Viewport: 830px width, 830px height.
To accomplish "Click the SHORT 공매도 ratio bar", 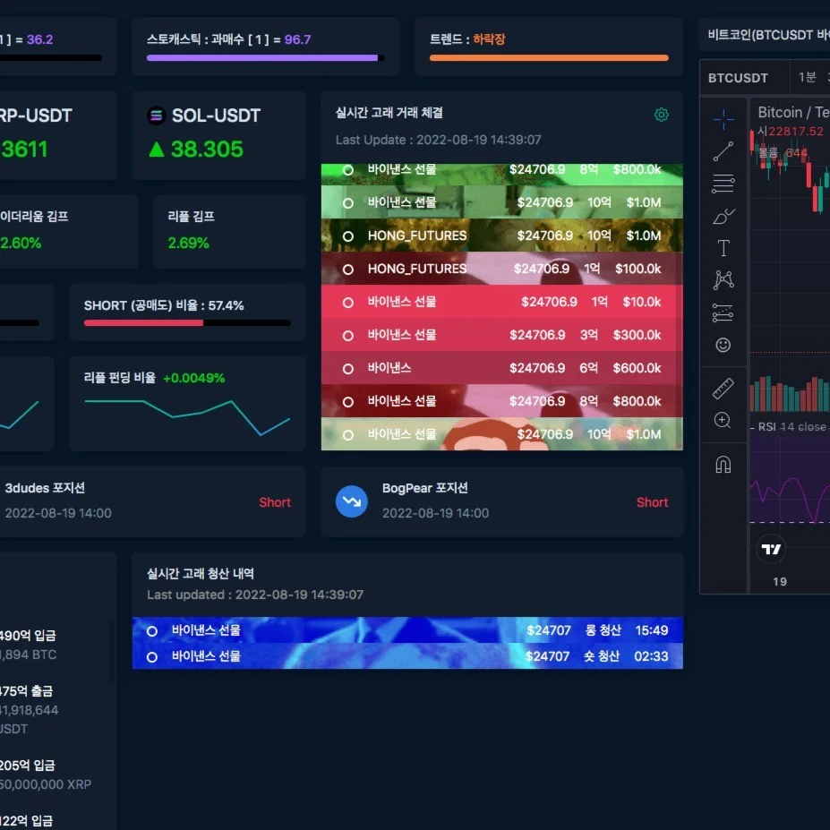I will click(x=187, y=322).
